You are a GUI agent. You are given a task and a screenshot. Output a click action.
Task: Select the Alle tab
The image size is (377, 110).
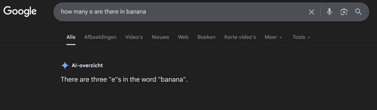[x=71, y=37]
